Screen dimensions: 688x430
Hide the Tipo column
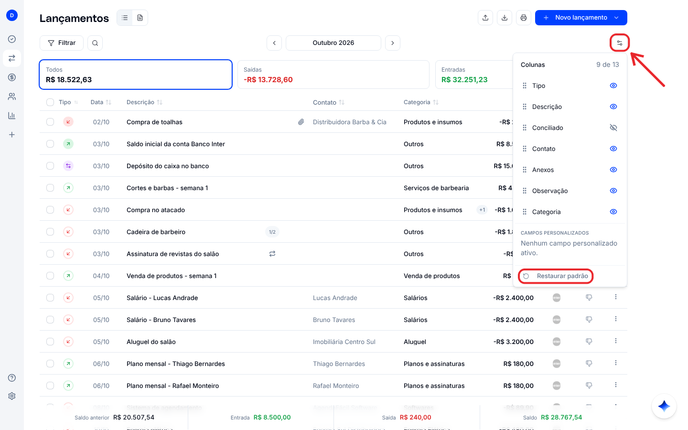coord(613,86)
